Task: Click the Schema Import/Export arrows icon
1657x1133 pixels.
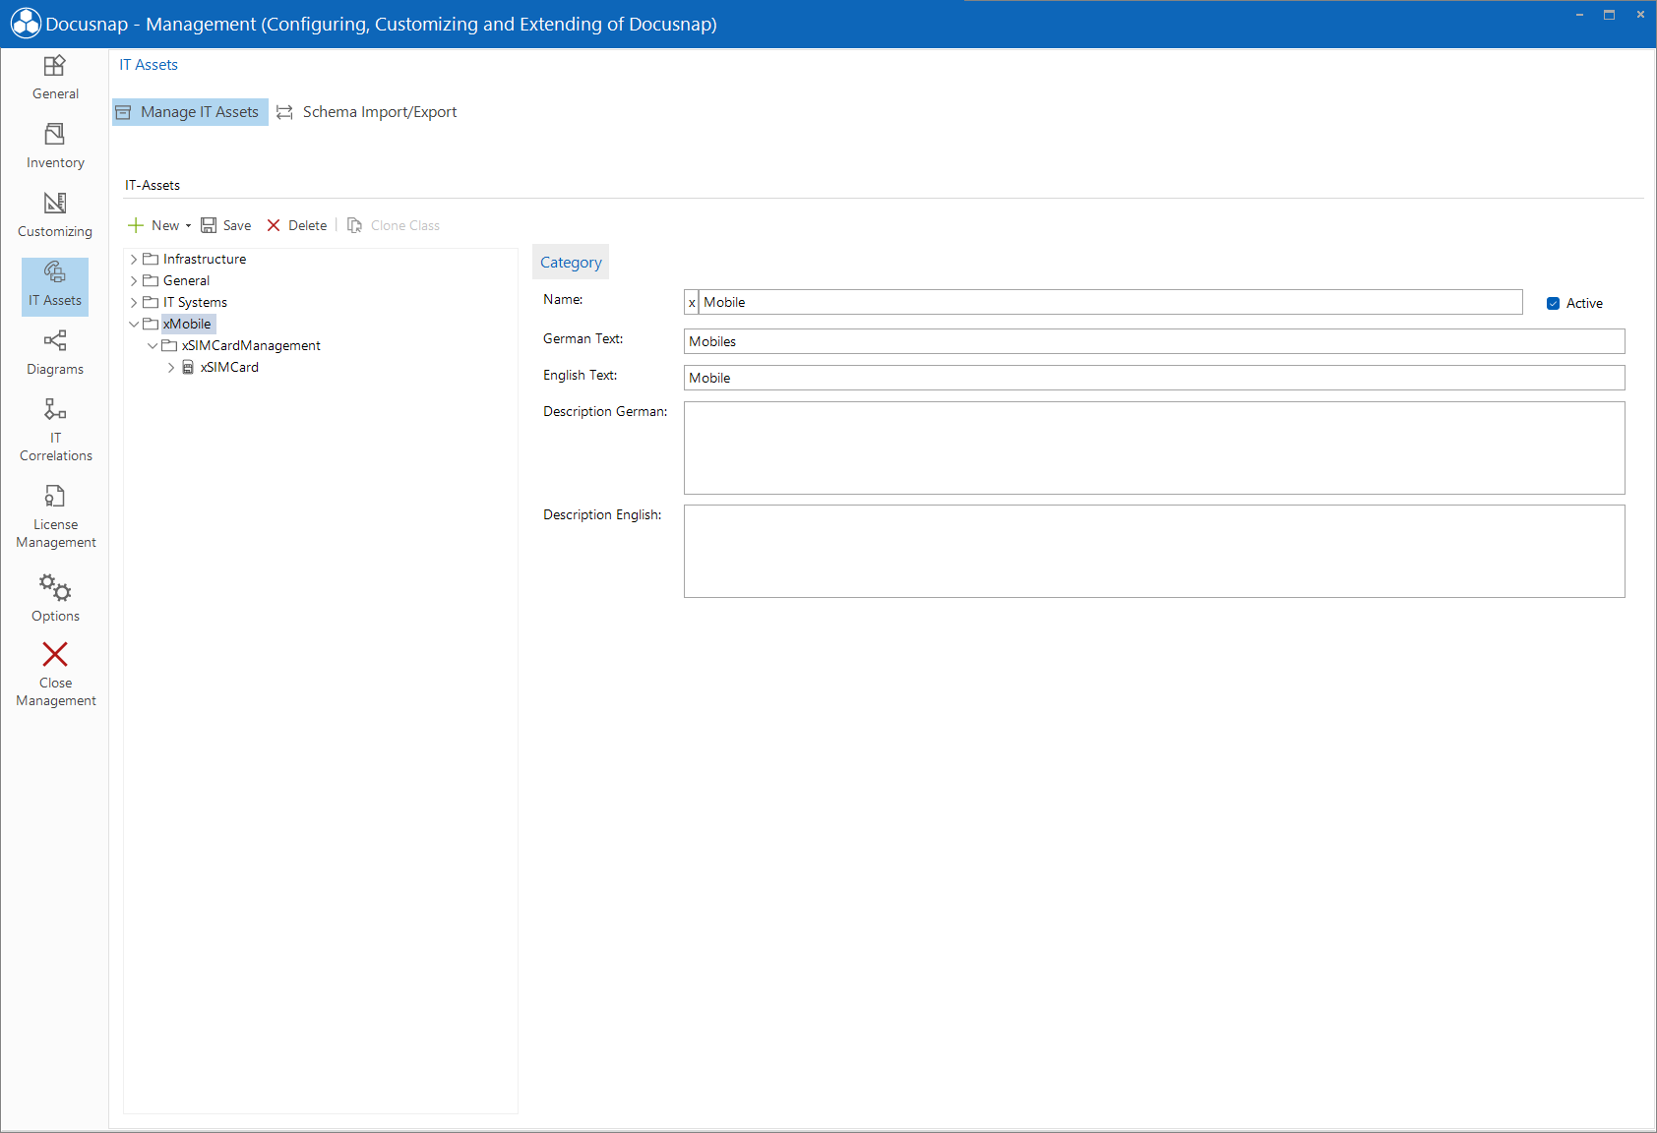Action: [284, 112]
